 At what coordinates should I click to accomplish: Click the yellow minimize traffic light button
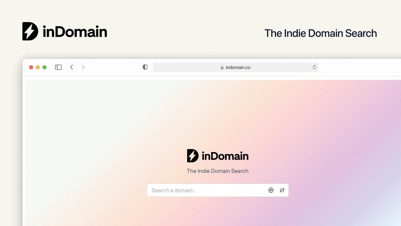pos(38,67)
